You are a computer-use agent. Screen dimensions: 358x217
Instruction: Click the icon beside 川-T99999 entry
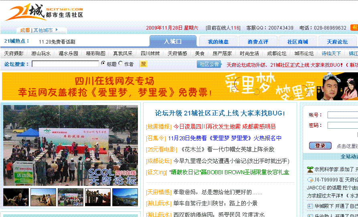tap(310, 180)
